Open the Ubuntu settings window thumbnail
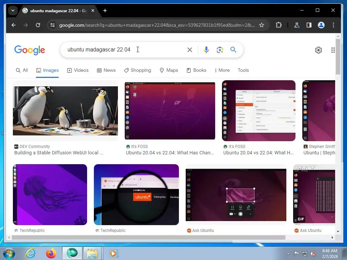347x260 pixels. point(259,111)
